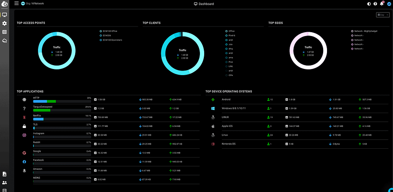This screenshot has width=393, height=192.
Task: Open the help question mark icon
Action: click(x=375, y=4)
